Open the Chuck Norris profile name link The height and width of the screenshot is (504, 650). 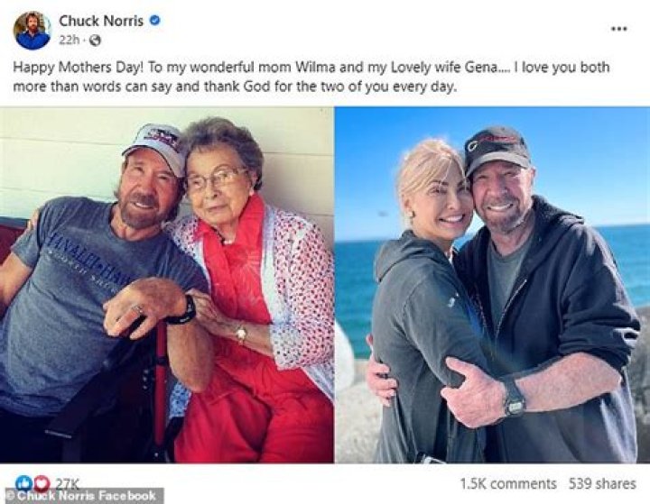pyautogui.click(x=100, y=20)
